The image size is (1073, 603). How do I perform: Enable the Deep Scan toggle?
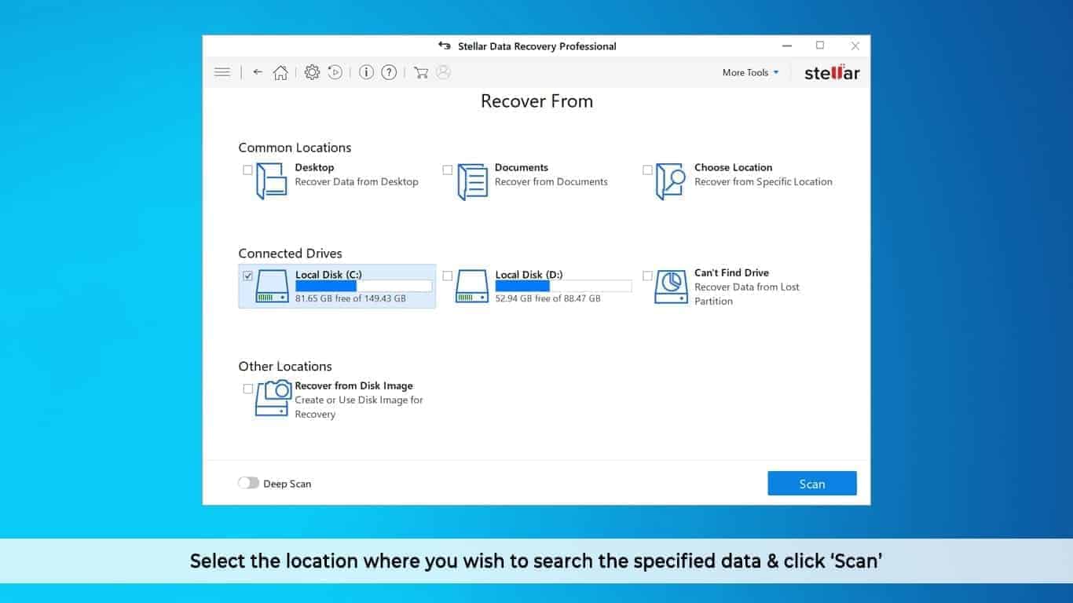(x=248, y=483)
